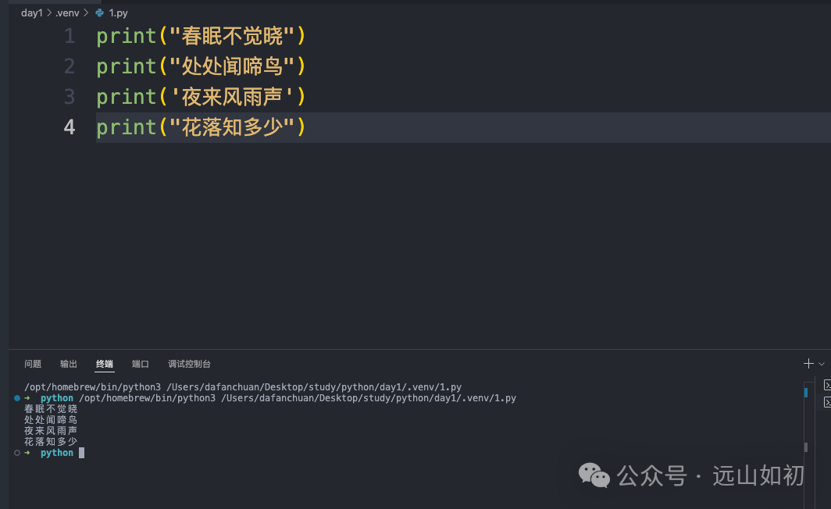Click code line print("春眠不觉晓")
Viewport: 831px width, 509px height.
tap(201, 36)
